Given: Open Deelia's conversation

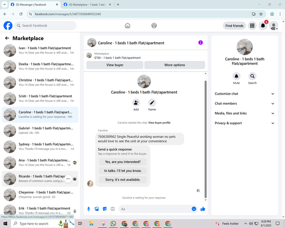Looking at the screenshot, I should pyautogui.click(x=40, y=67).
